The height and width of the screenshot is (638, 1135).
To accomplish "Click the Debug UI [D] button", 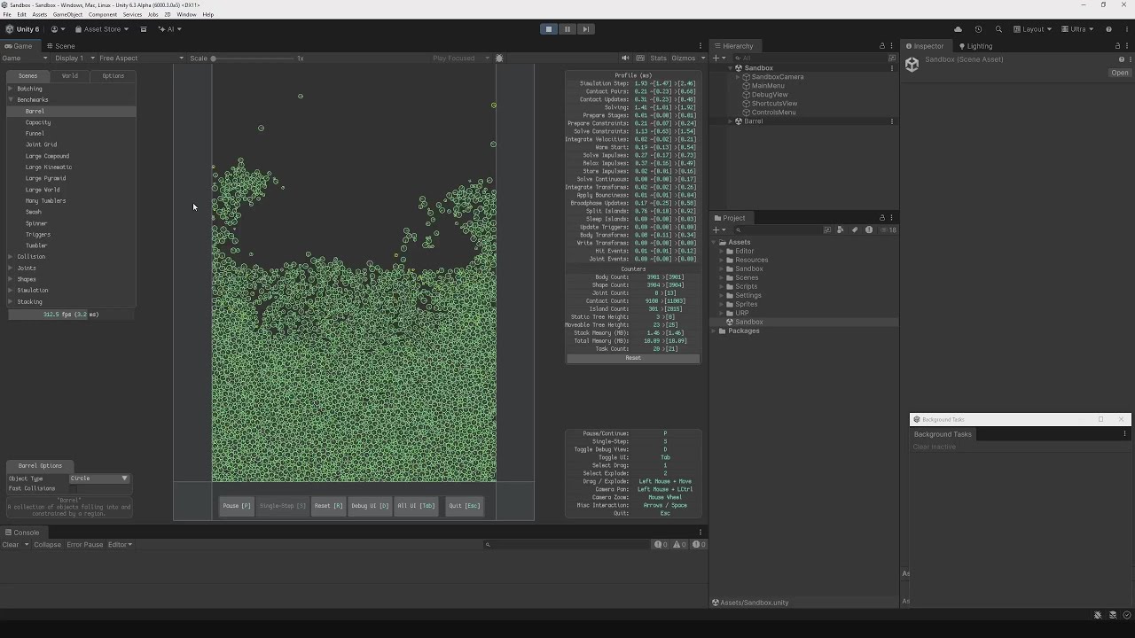I will tap(370, 506).
